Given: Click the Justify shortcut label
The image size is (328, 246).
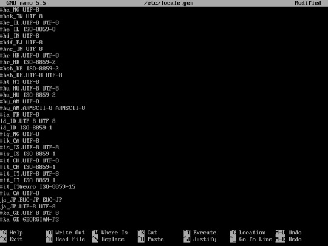Looking at the screenshot, I should (205, 239).
